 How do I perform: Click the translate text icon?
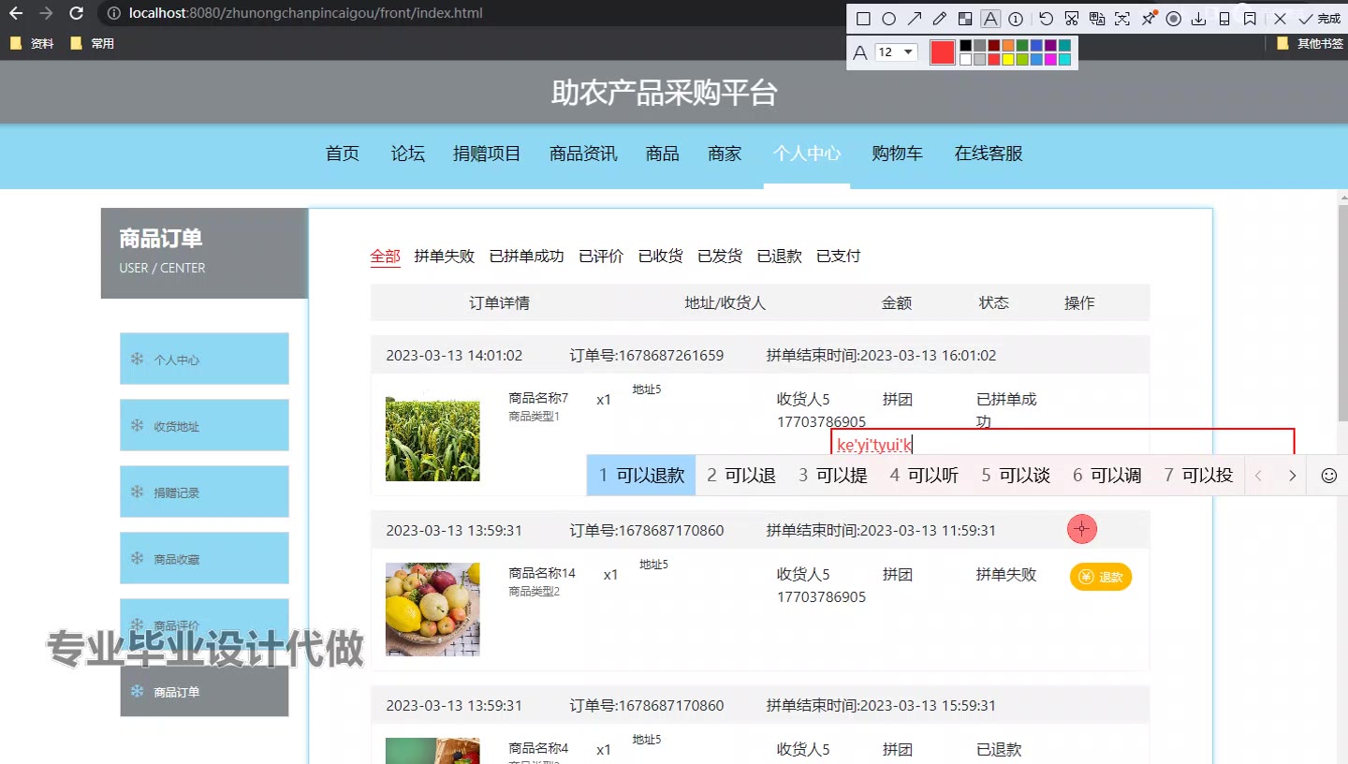[1097, 19]
